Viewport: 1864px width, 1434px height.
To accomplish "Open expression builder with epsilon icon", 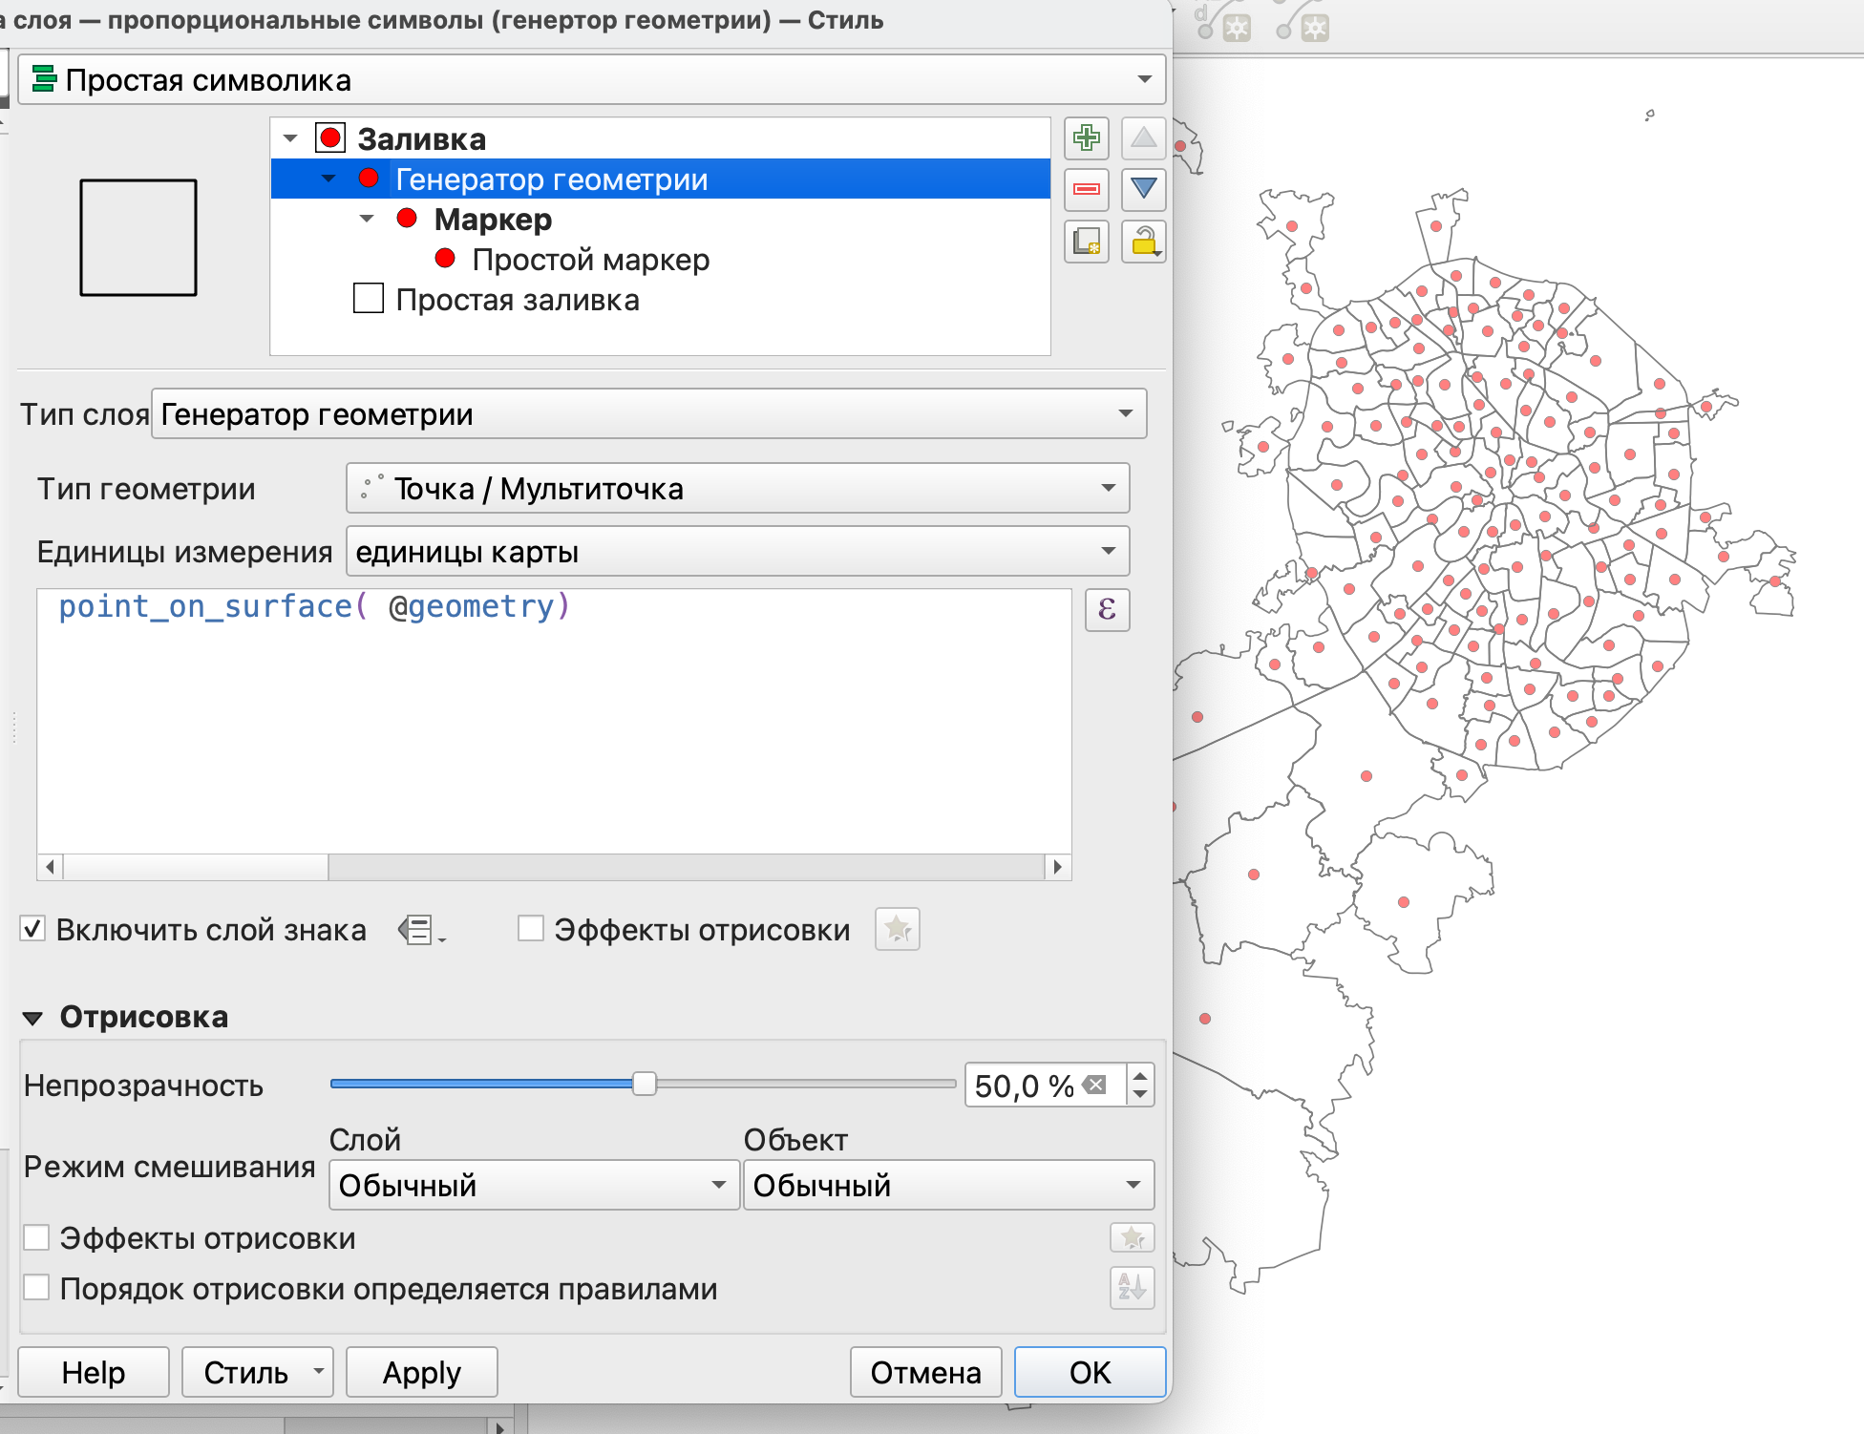I will 1107,609.
